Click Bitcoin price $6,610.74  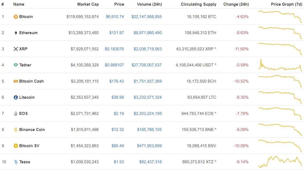click(115, 17)
